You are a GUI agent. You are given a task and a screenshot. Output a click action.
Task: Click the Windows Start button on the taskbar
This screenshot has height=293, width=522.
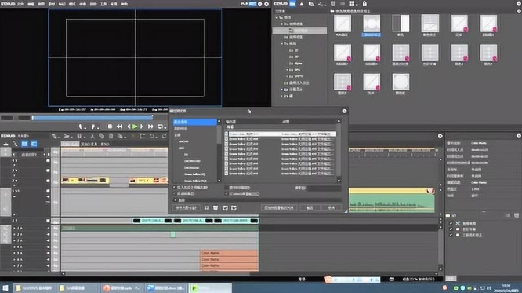coord(6,288)
